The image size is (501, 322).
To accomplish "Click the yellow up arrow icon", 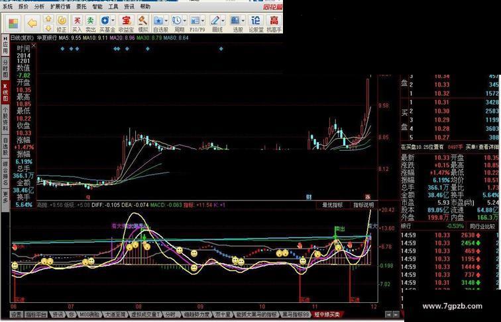I will (x=48, y=19).
